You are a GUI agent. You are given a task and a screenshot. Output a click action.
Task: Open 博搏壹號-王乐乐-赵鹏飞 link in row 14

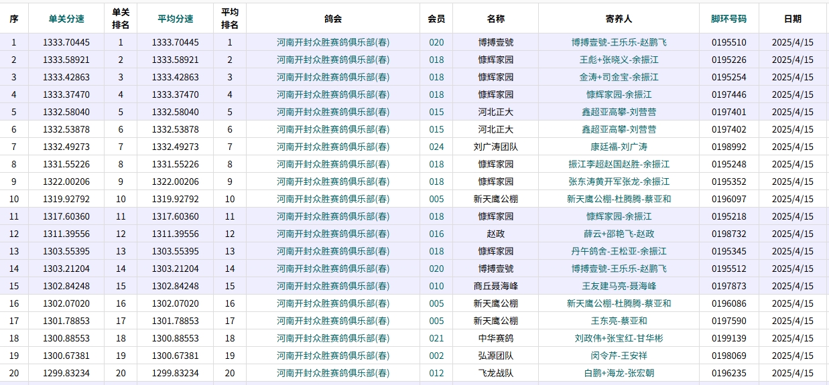point(619,268)
